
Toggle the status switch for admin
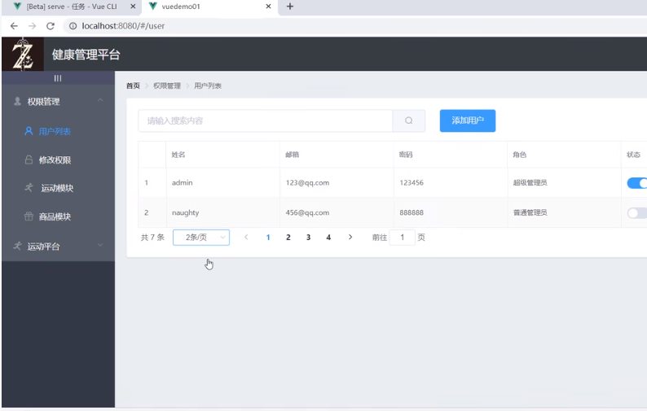pos(636,182)
